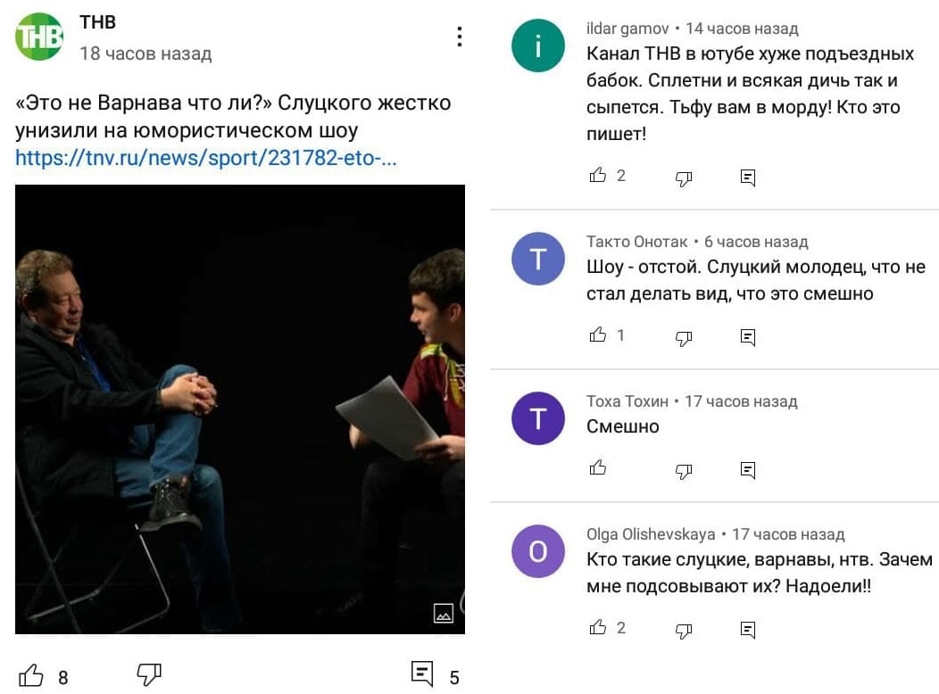Screen dimensions: 939x694
Task: Dislike ildar gamov's comment
Action: (x=684, y=178)
